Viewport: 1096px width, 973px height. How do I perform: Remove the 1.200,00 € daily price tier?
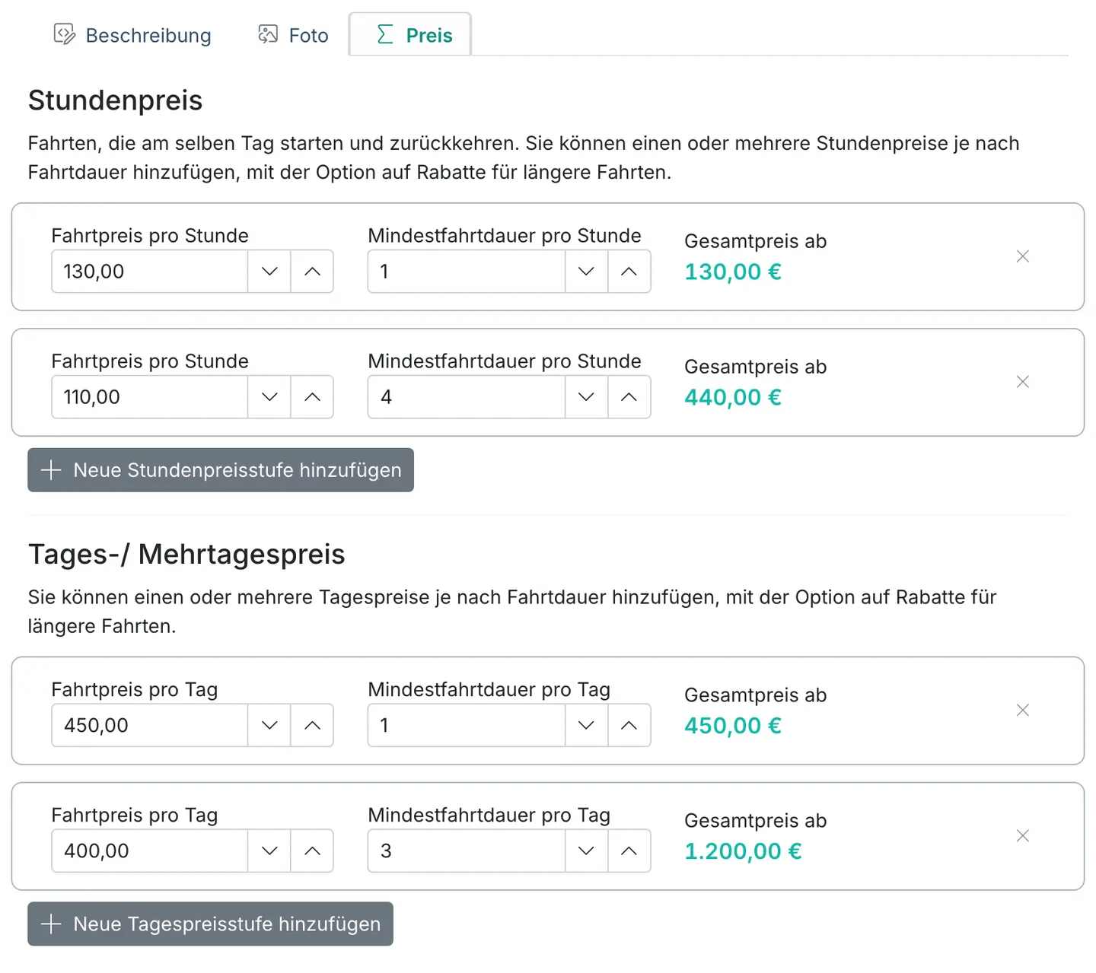(x=1023, y=836)
